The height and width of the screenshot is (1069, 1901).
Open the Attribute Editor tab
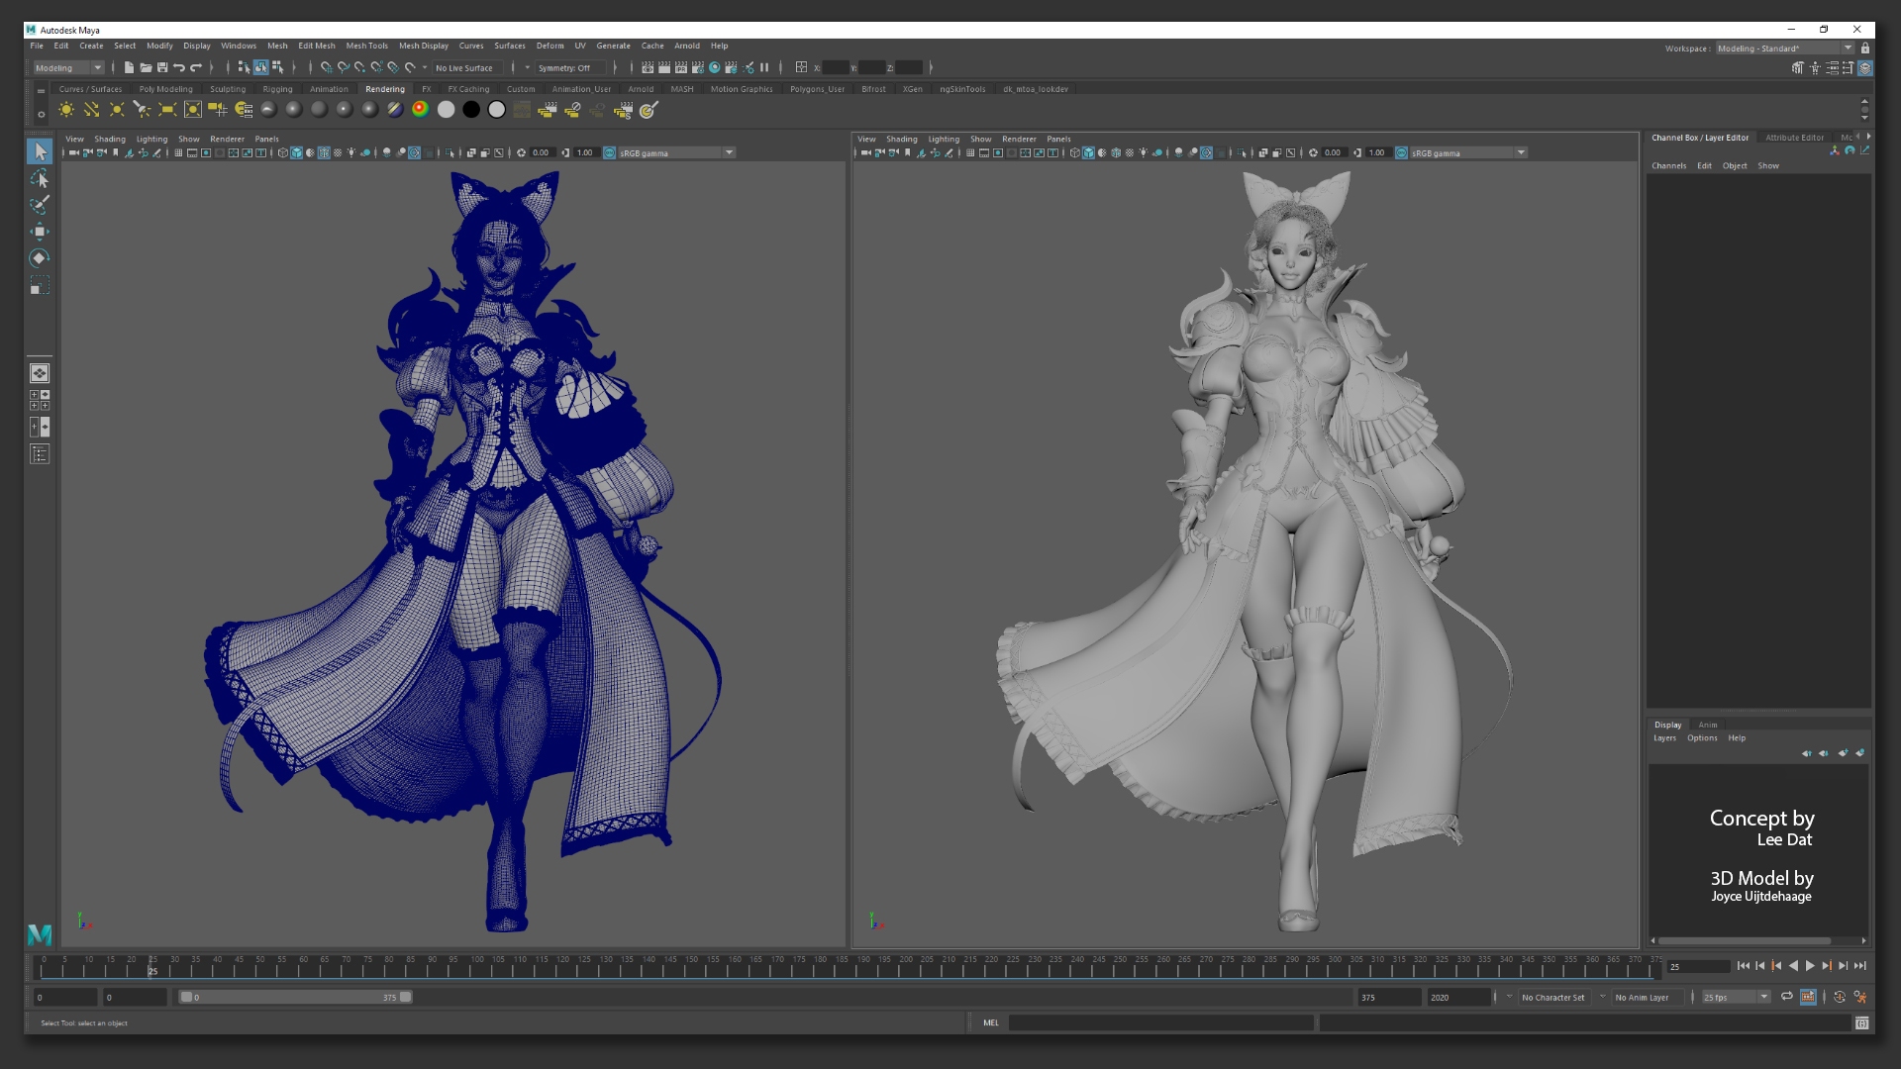1794,138
